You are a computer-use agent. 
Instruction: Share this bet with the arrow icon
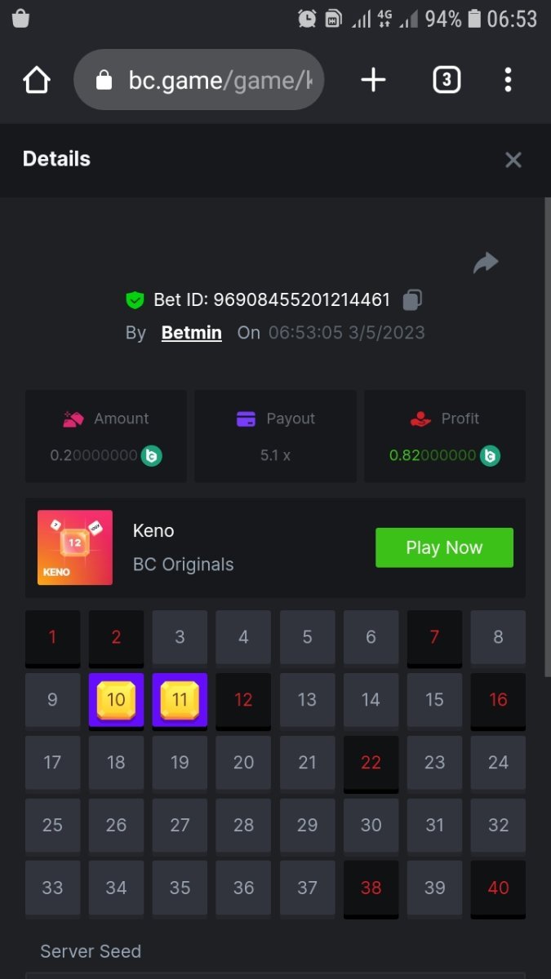[486, 263]
